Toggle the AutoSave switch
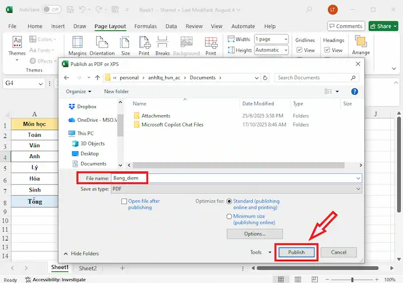403x283 pixels. pyautogui.click(x=52, y=10)
